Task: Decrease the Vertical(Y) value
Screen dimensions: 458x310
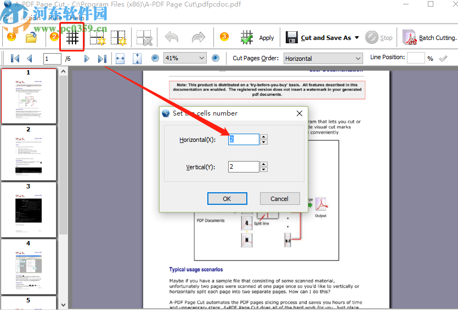Action: [264, 169]
